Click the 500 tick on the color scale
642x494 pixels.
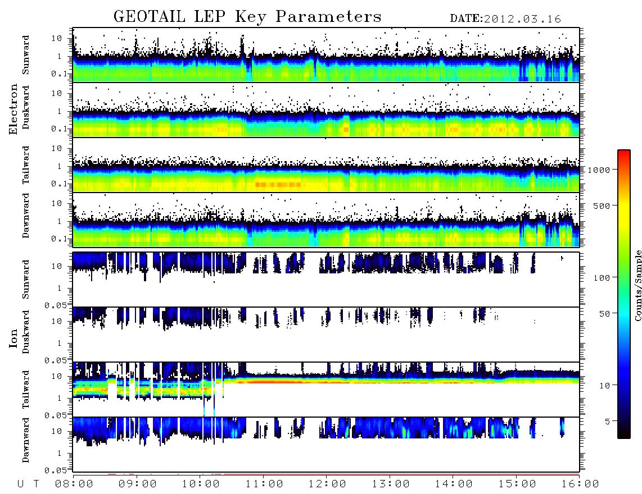click(602, 205)
